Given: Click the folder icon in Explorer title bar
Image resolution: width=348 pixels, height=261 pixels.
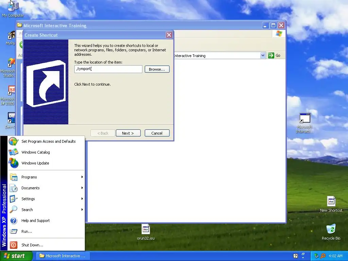Looking at the screenshot, I should pos(20,25).
